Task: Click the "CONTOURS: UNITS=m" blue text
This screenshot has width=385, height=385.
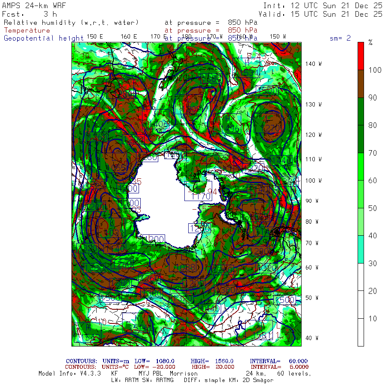Action: click(98, 361)
